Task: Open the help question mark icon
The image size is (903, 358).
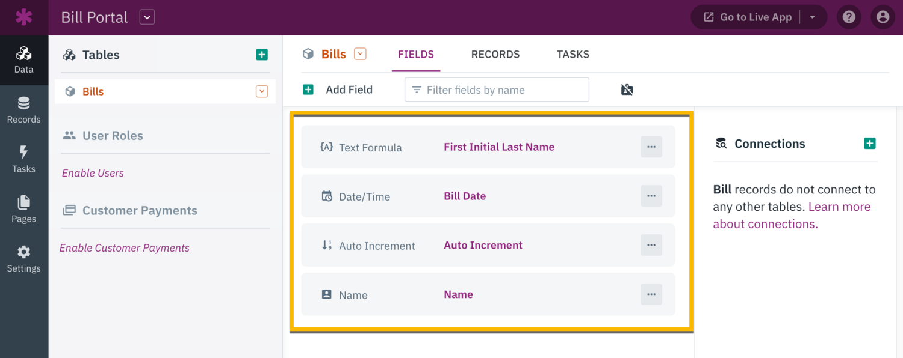Action: point(849,17)
